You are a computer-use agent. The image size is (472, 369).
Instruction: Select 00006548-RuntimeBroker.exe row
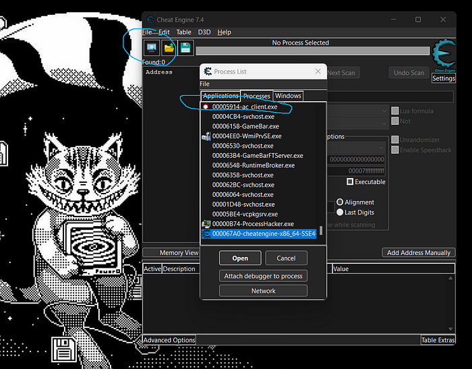260,165
